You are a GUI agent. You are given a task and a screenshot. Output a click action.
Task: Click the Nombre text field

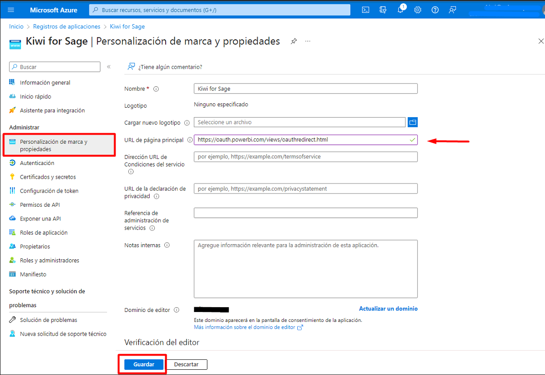[x=305, y=89]
